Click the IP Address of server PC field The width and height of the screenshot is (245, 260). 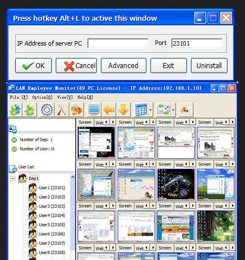(x=118, y=43)
